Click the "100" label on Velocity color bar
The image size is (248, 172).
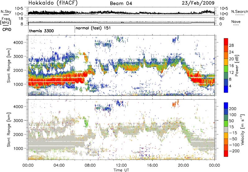(x=233, y=115)
